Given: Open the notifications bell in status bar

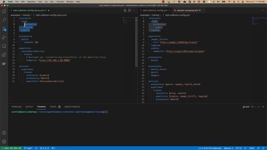Looking at the screenshot, I should (x=263, y=148).
